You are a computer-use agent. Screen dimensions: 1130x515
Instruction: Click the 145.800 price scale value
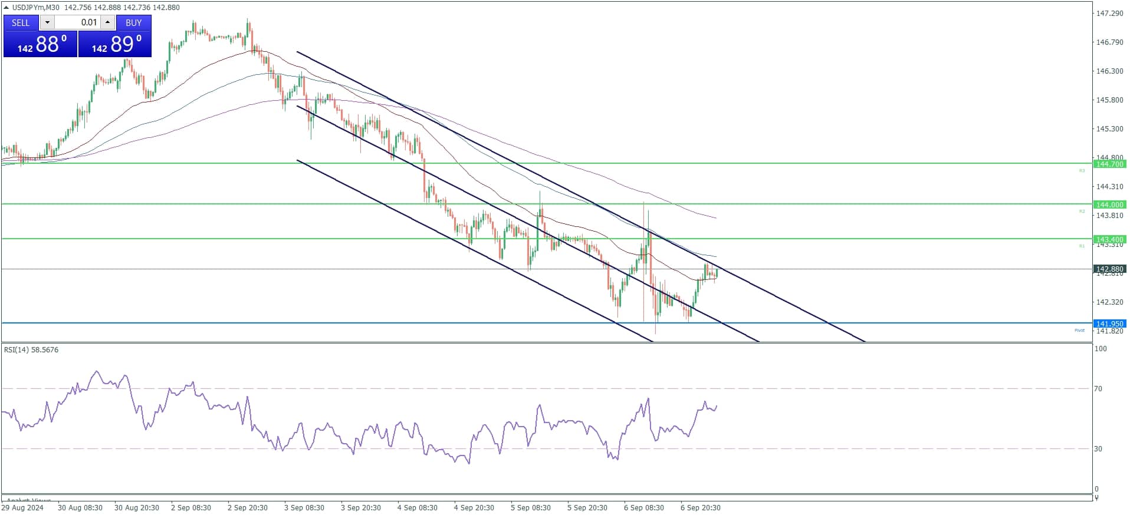[x=1109, y=100]
